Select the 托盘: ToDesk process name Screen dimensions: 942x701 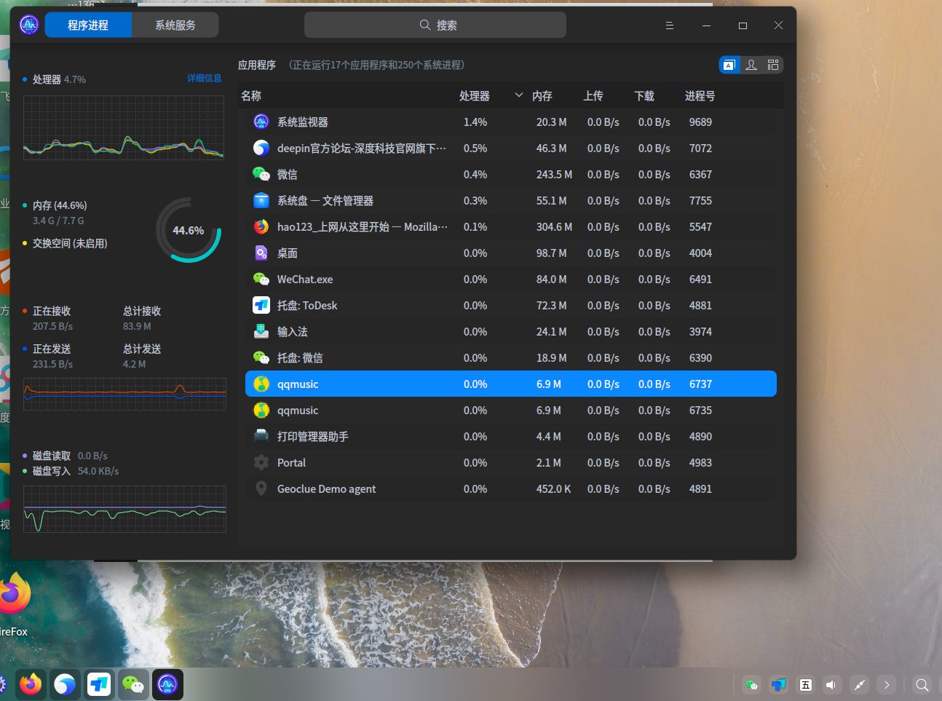coord(307,306)
